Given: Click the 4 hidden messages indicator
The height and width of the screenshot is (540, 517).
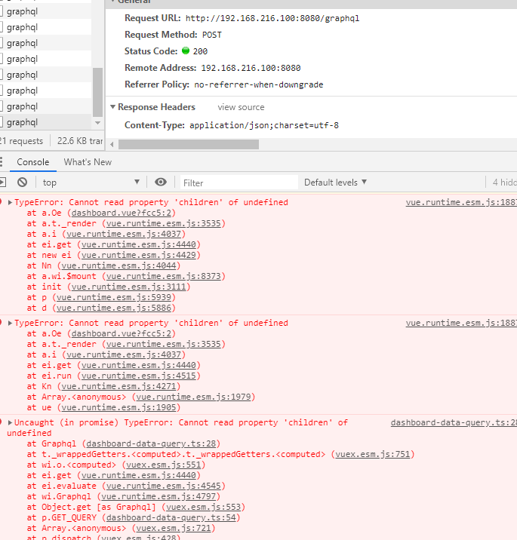Looking at the screenshot, I should 505,183.
